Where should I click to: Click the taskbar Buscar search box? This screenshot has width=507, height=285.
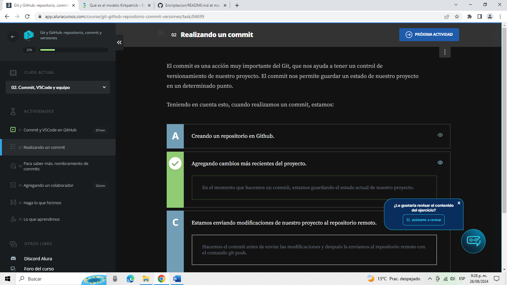point(61,279)
